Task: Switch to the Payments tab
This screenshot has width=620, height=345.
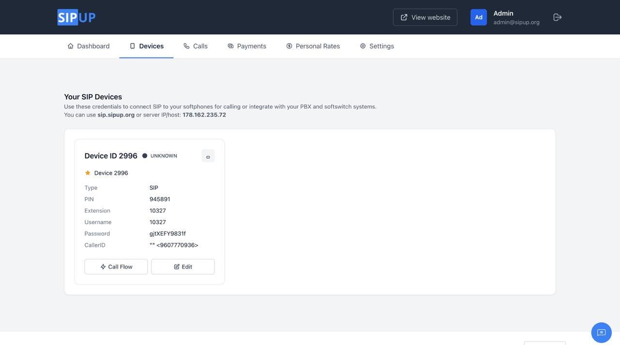Action: tap(247, 46)
